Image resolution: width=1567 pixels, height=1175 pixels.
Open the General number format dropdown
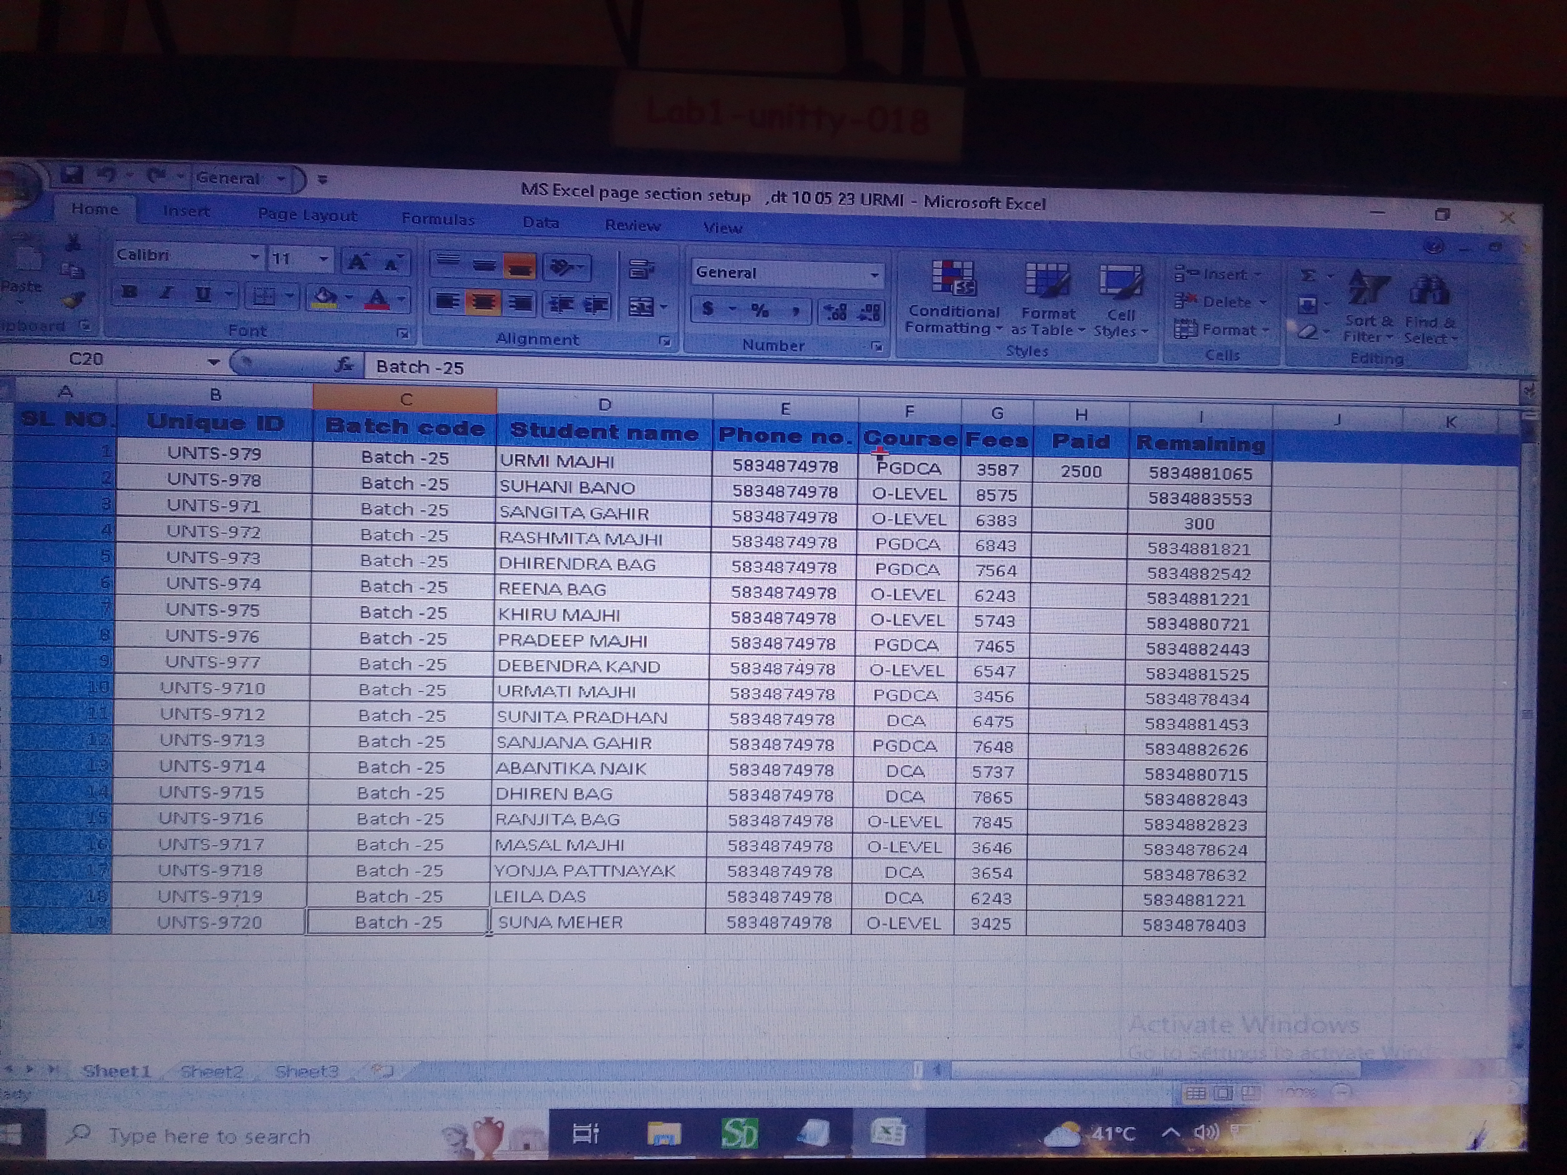[875, 275]
